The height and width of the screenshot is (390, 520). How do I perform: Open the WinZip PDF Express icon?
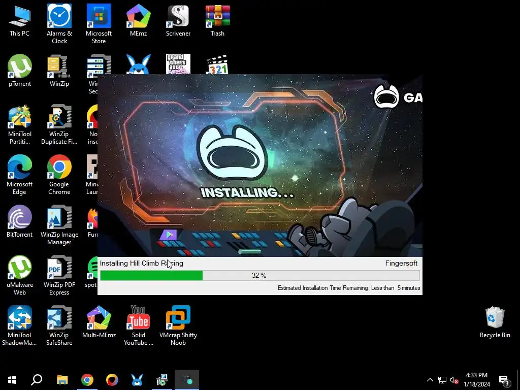point(59,275)
